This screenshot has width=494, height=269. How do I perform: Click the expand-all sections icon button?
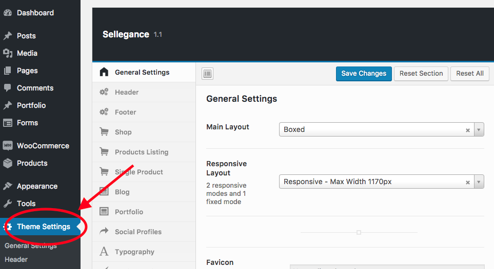(x=207, y=74)
